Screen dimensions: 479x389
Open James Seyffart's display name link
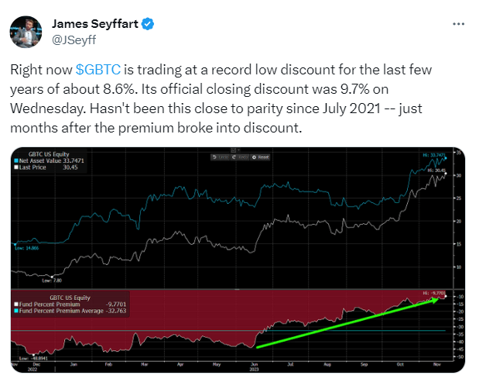pyautogui.click(x=94, y=23)
